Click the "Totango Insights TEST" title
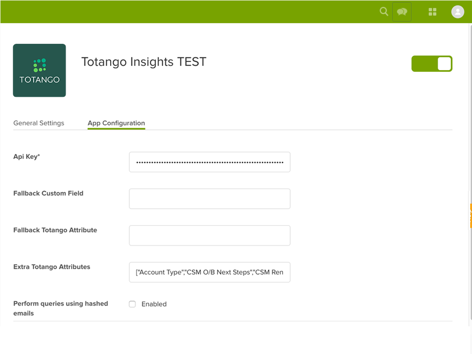Viewport: 472px width, 354px height. (144, 62)
